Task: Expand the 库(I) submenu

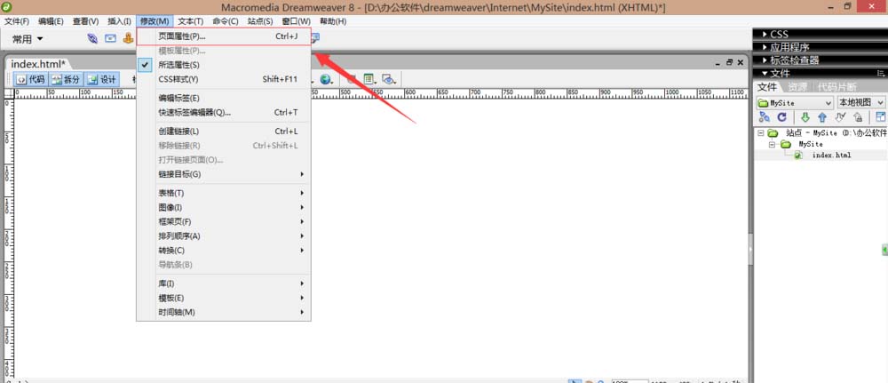Action: click(x=224, y=283)
